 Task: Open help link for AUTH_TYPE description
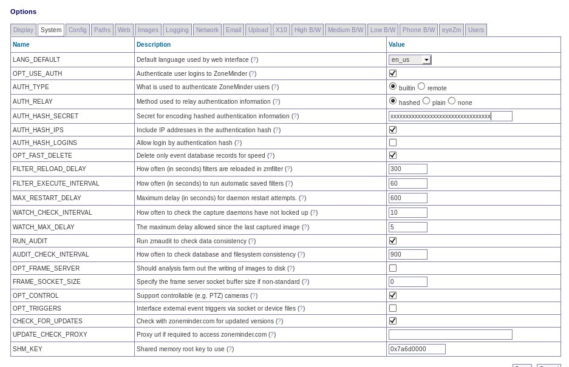(x=275, y=87)
